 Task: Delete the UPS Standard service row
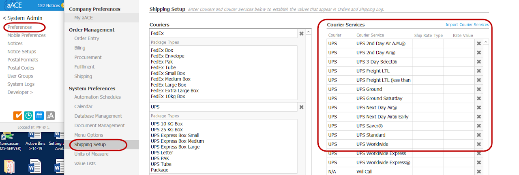click(479, 135)
